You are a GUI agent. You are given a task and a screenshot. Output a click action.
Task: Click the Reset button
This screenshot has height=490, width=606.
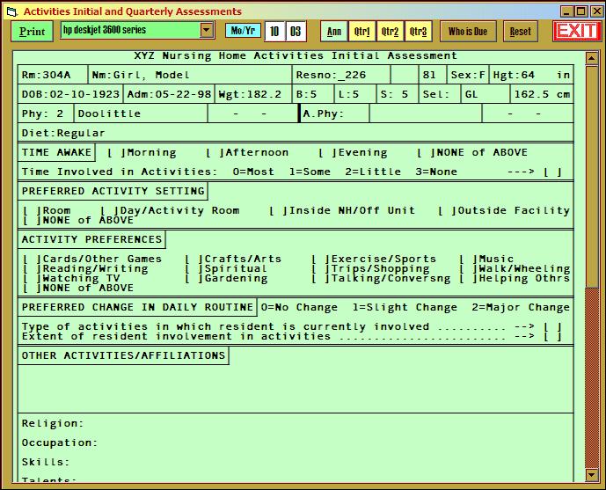click(520, 32)
